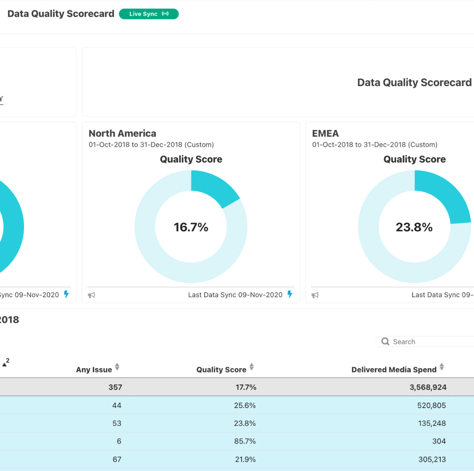
Task: Open the EMEA card title
Action: (325, 133)
